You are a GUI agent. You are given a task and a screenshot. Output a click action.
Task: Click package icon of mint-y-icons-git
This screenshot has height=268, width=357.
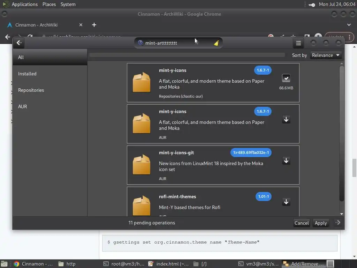(142, 165)
